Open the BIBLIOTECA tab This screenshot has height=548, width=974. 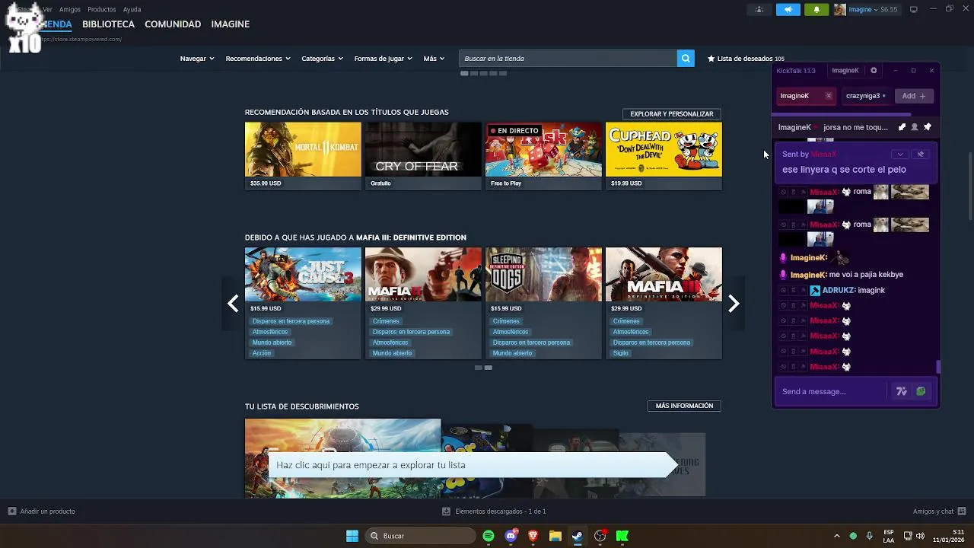click(108, 24)
